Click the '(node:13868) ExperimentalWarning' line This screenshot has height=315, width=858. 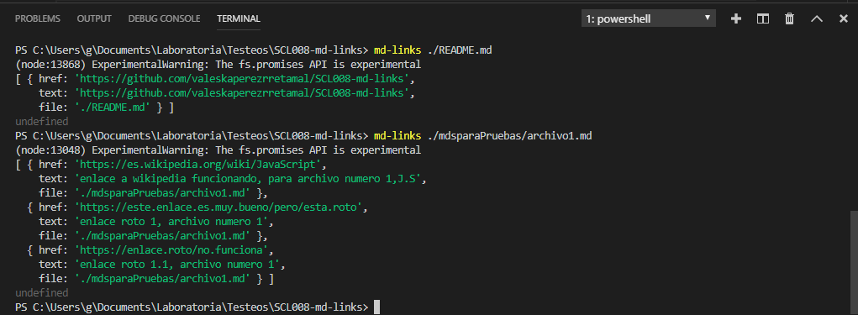tap(218, 65)
